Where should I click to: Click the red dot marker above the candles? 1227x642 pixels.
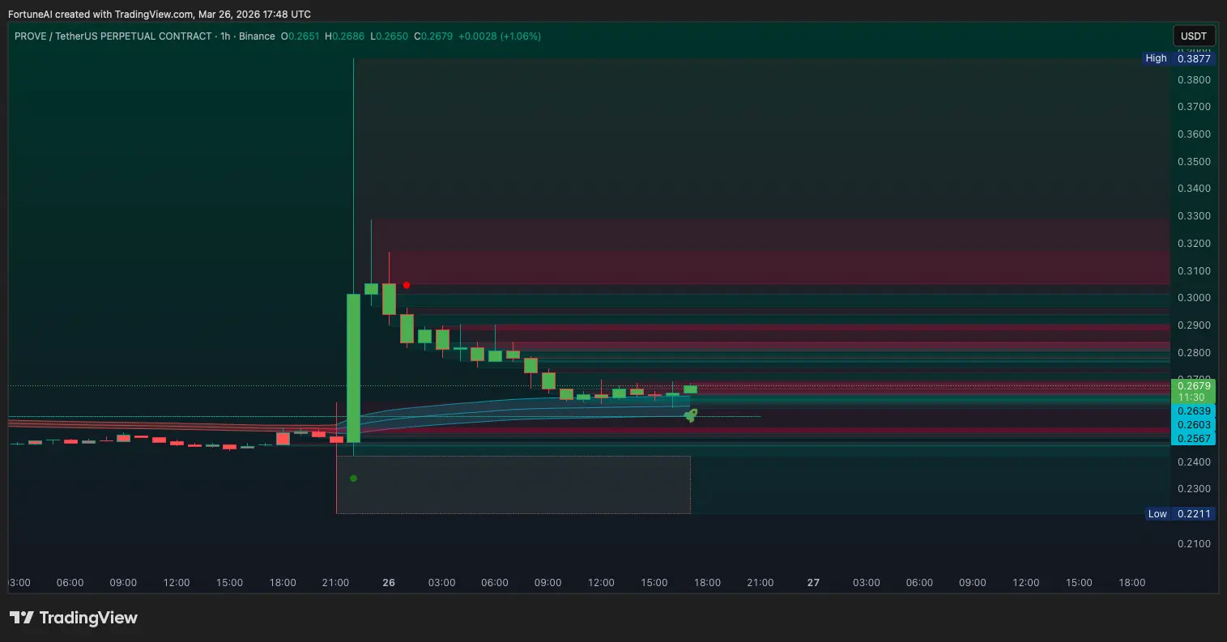click(x=407, y=285)
